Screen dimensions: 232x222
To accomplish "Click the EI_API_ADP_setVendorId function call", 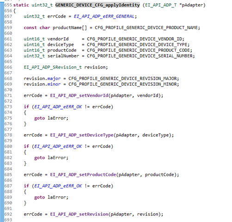I will [x=79, y=96].
